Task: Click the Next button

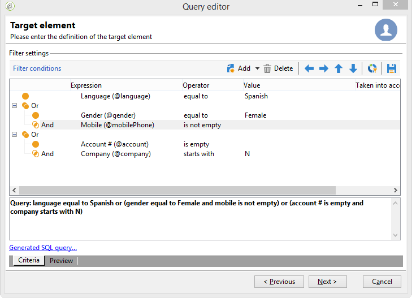Action: (327, 282)
